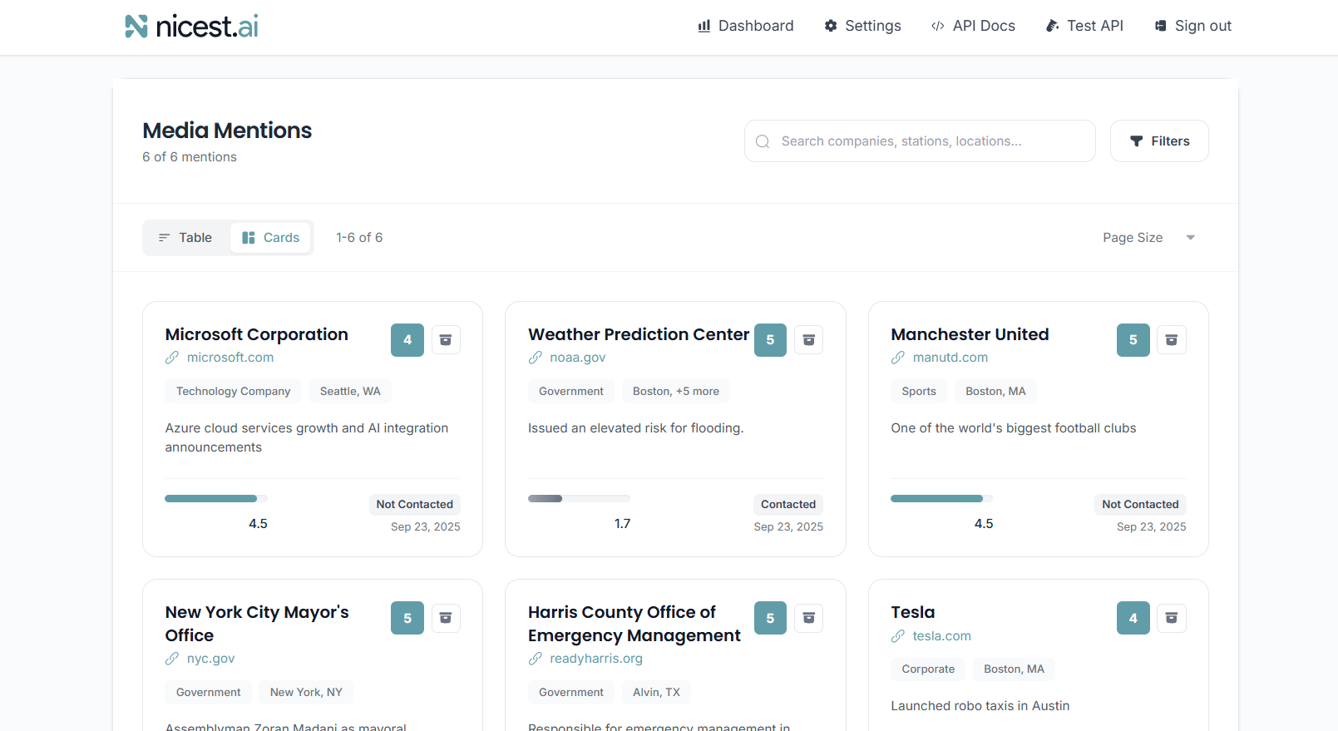
Task: Select the Seattle, WA tag
Action: coord(350,392)
